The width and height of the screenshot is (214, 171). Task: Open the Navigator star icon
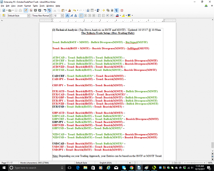(x=104, y=10)
